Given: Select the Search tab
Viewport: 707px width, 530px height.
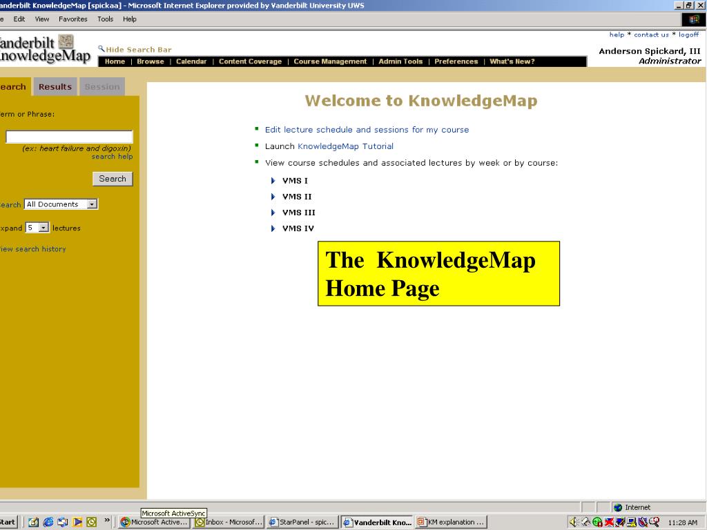Looking at the screenshot, I should [x=14, y=86].
